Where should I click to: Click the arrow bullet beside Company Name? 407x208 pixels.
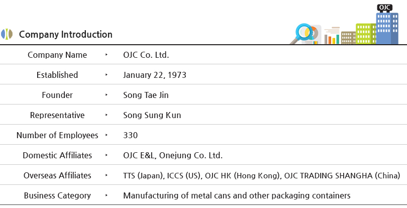(x=107, y=55)
